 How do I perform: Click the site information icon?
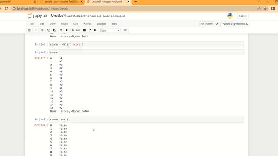(14, 9)
